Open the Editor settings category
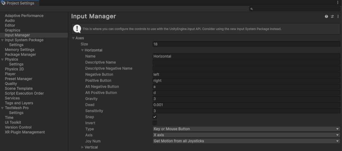Screen dimensions: 342x151 pos(10,25)
